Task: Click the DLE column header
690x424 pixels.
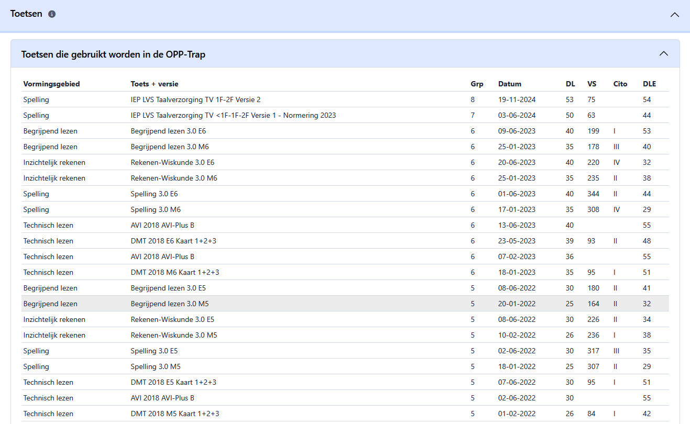Action: (x=649, y=84)
